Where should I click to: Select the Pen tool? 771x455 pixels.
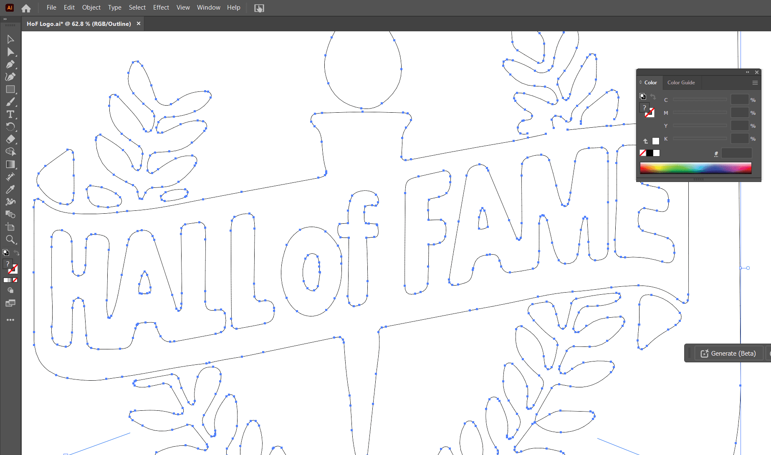tap(10, 64)
